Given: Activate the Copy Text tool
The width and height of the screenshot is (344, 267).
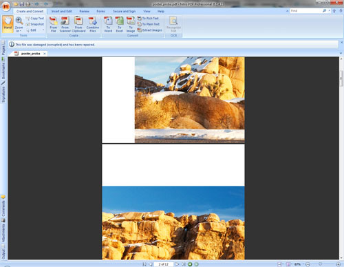Looking at the screenshot, I should pyautogui.click(x=34, y=18).
